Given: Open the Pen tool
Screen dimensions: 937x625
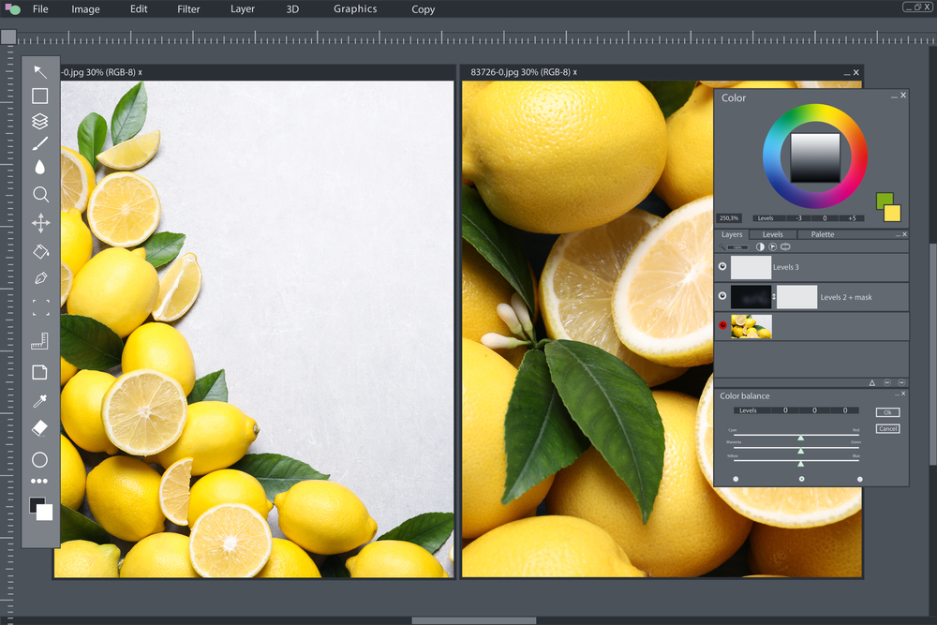Looking at the screenshot, I should click(40, 278).
